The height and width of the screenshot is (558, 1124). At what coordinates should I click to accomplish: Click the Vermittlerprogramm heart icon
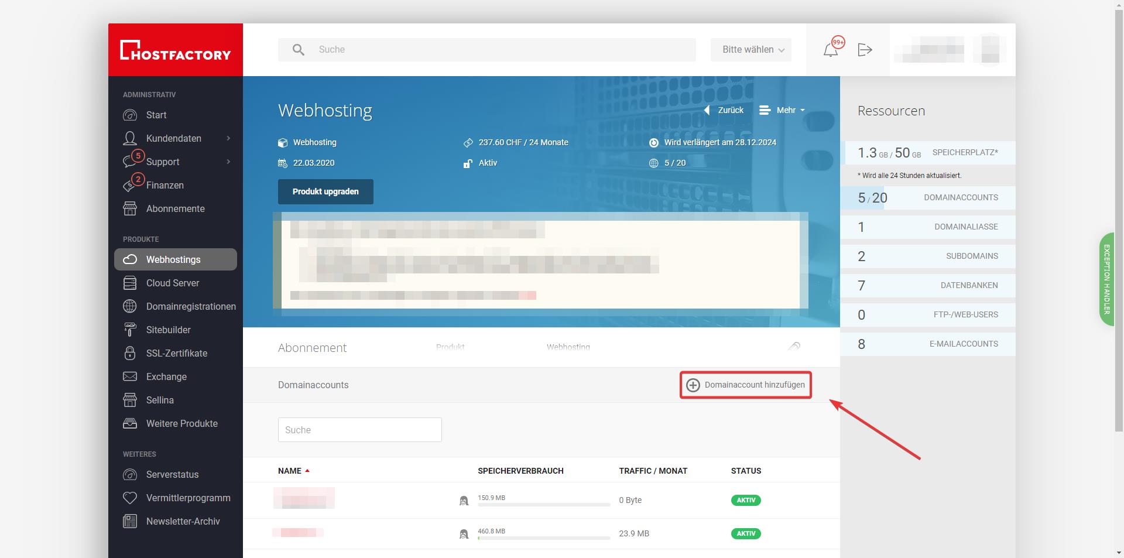point(130,498)
